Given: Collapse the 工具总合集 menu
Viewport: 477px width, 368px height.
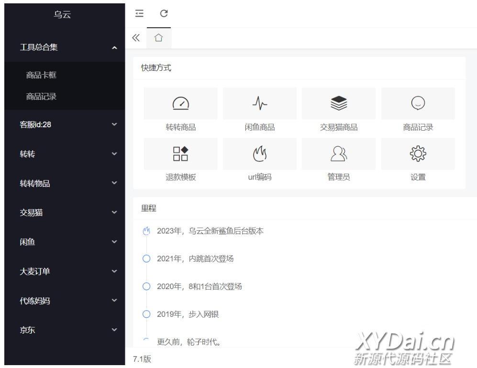Looking at the screenshot, I should 65,47.
